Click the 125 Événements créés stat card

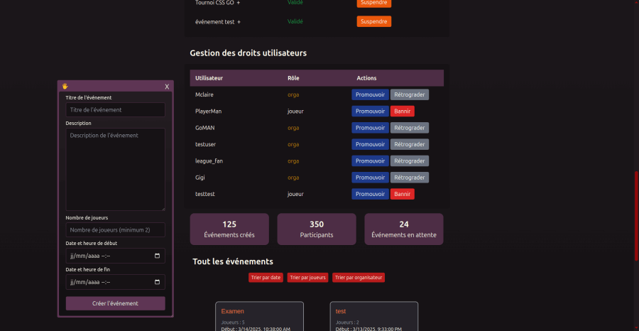click(229, 229)
